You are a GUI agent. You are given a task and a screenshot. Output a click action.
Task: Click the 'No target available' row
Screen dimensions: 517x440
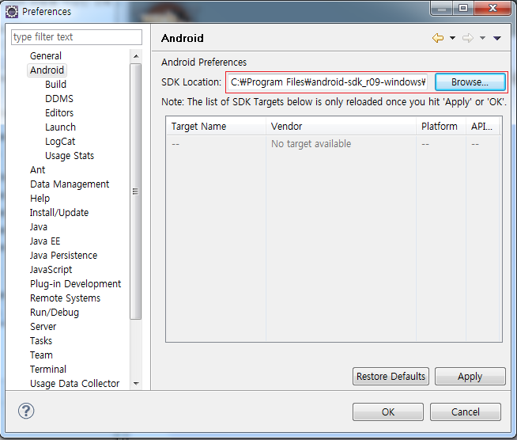click(334, 144)
